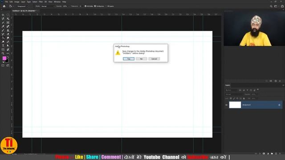
Task: Create a new layer from Layers panel
Action: [276, 153]
